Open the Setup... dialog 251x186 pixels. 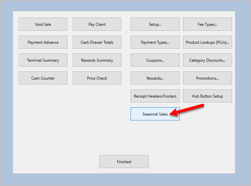point(155,24)
